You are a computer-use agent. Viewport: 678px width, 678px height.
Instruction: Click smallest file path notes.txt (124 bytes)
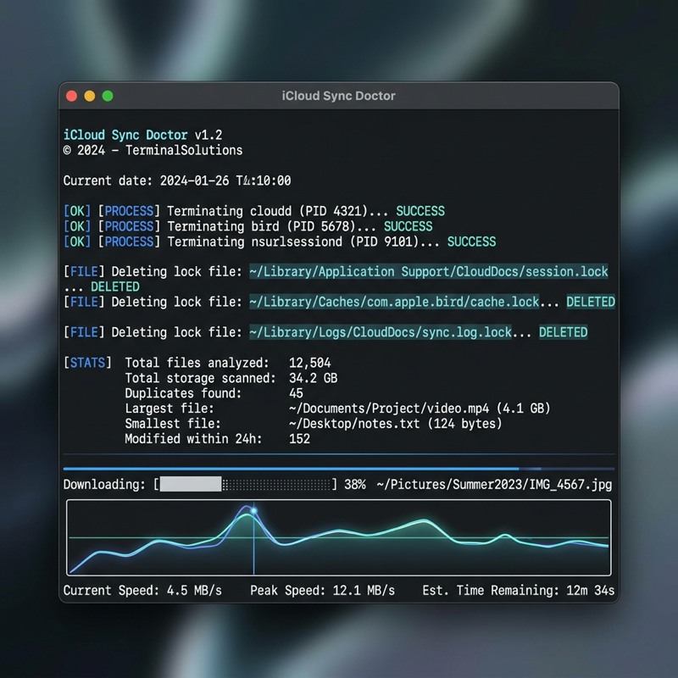(x=396, y=423)
